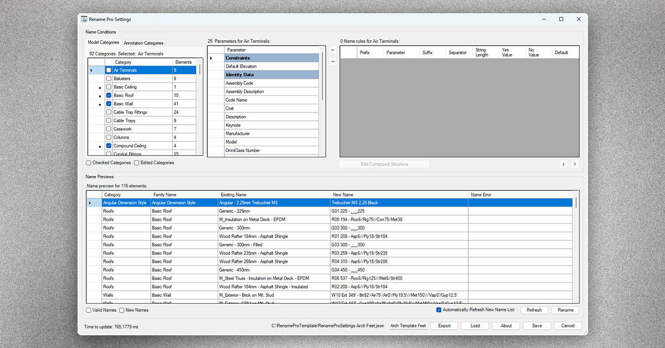Click the Arch Template Feet button
665x348 pixels.
coord(408,326)
